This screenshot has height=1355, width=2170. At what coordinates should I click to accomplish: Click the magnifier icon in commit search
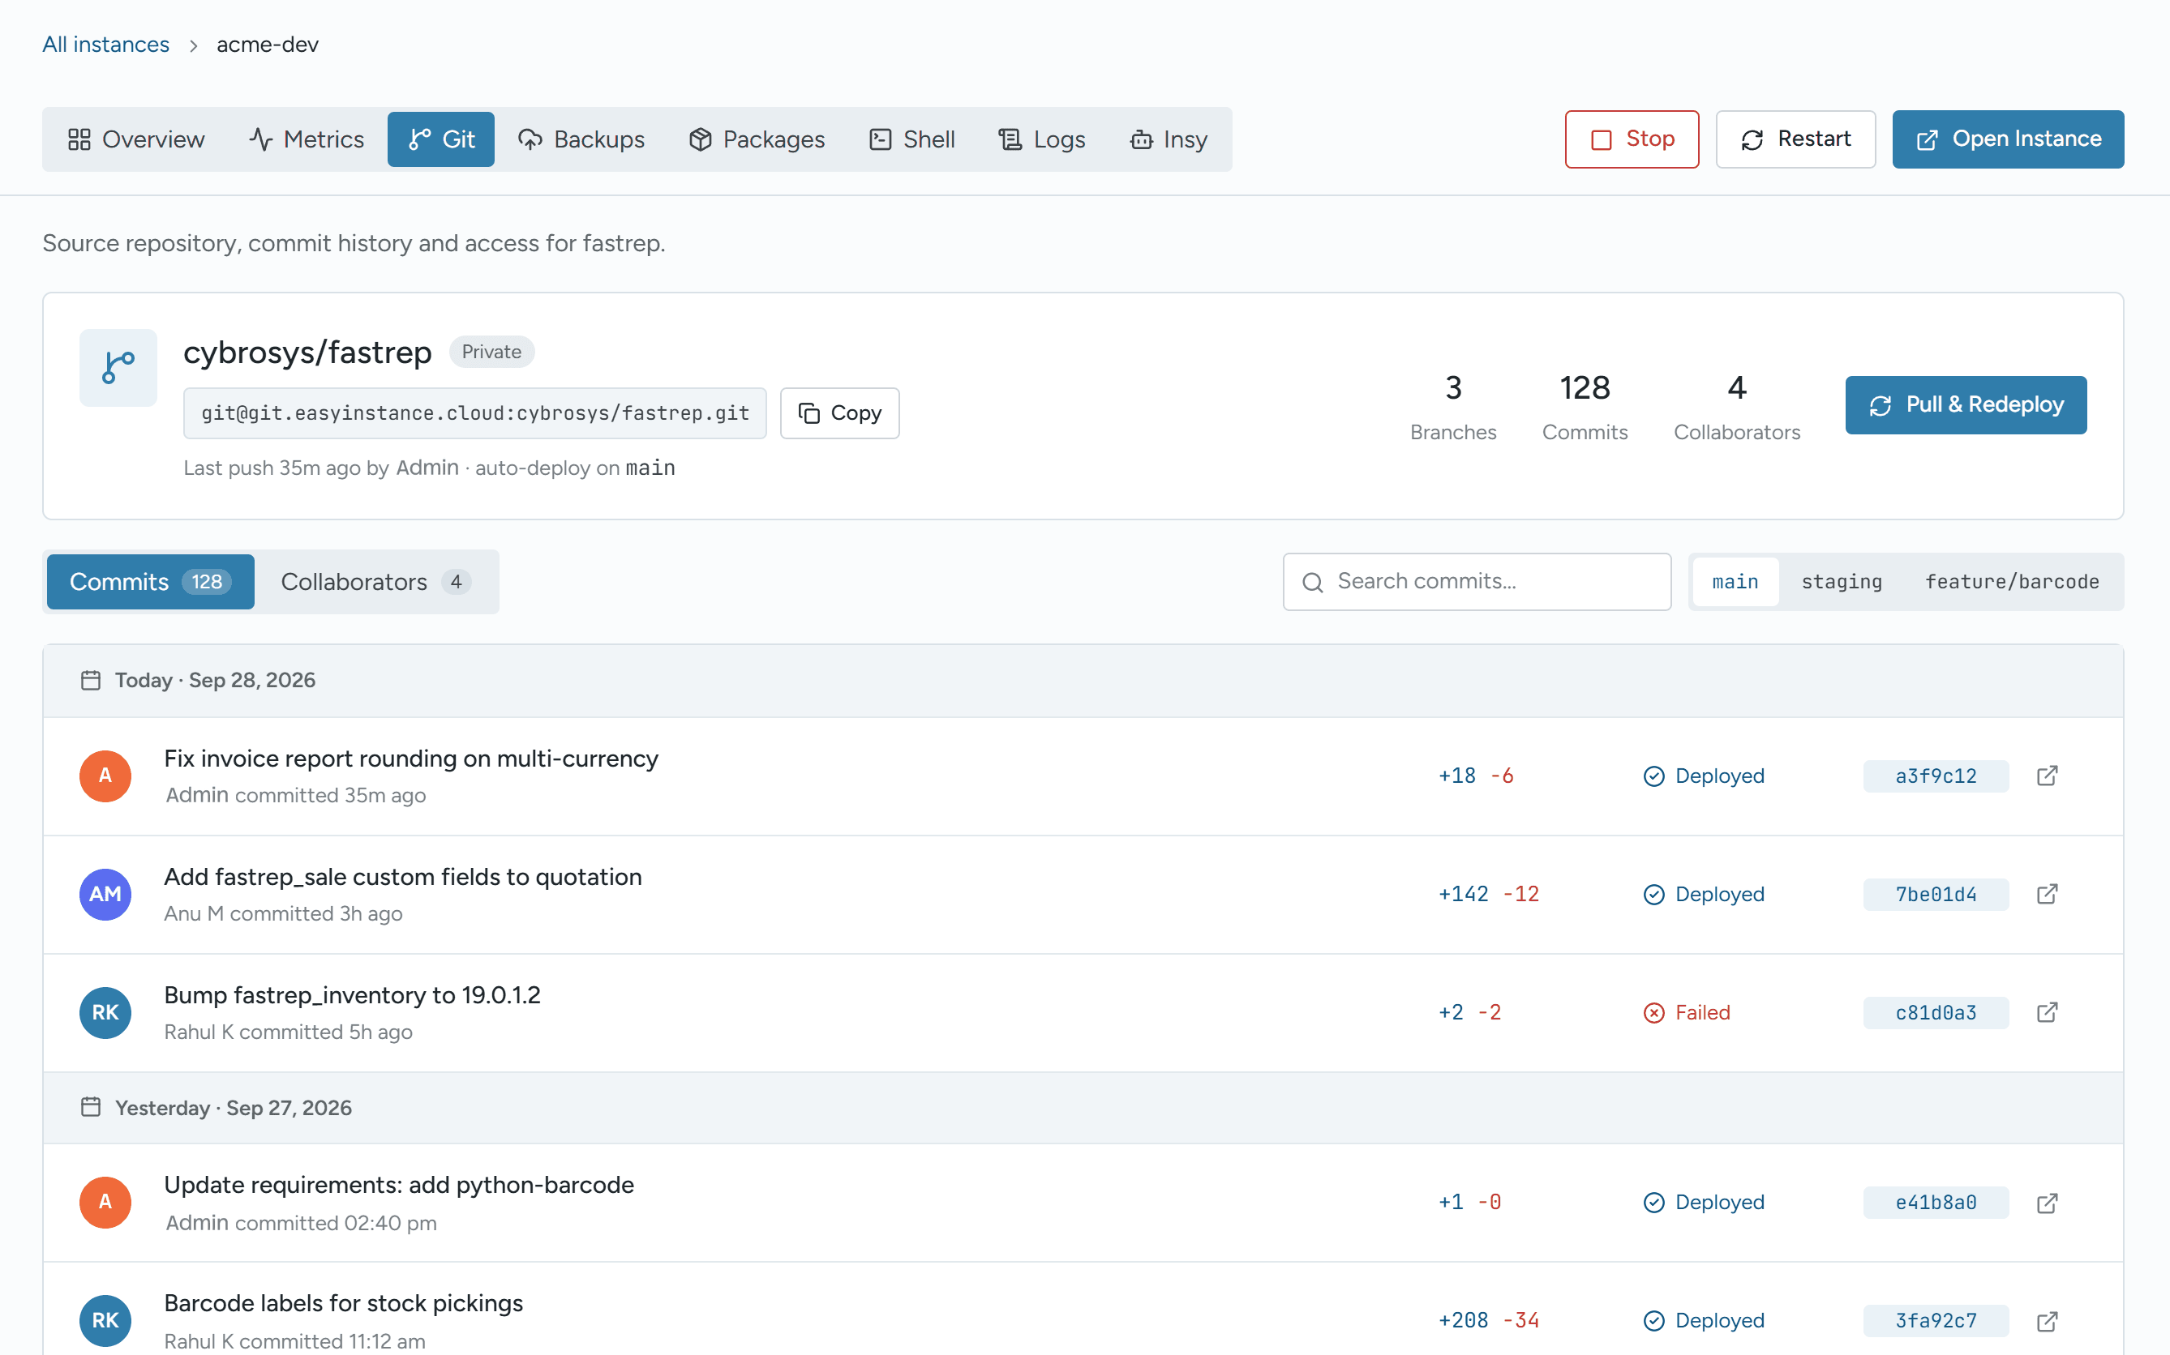point(1313,583)
